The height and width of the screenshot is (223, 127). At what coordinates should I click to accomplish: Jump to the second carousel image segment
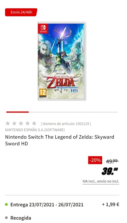40,112
